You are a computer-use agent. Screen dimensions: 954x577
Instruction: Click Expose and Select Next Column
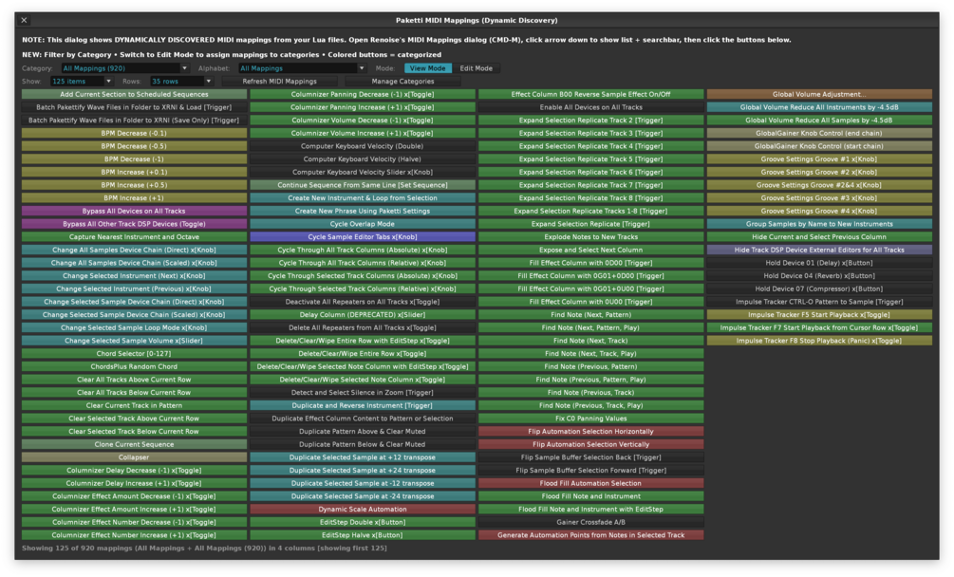click(590, 250)
